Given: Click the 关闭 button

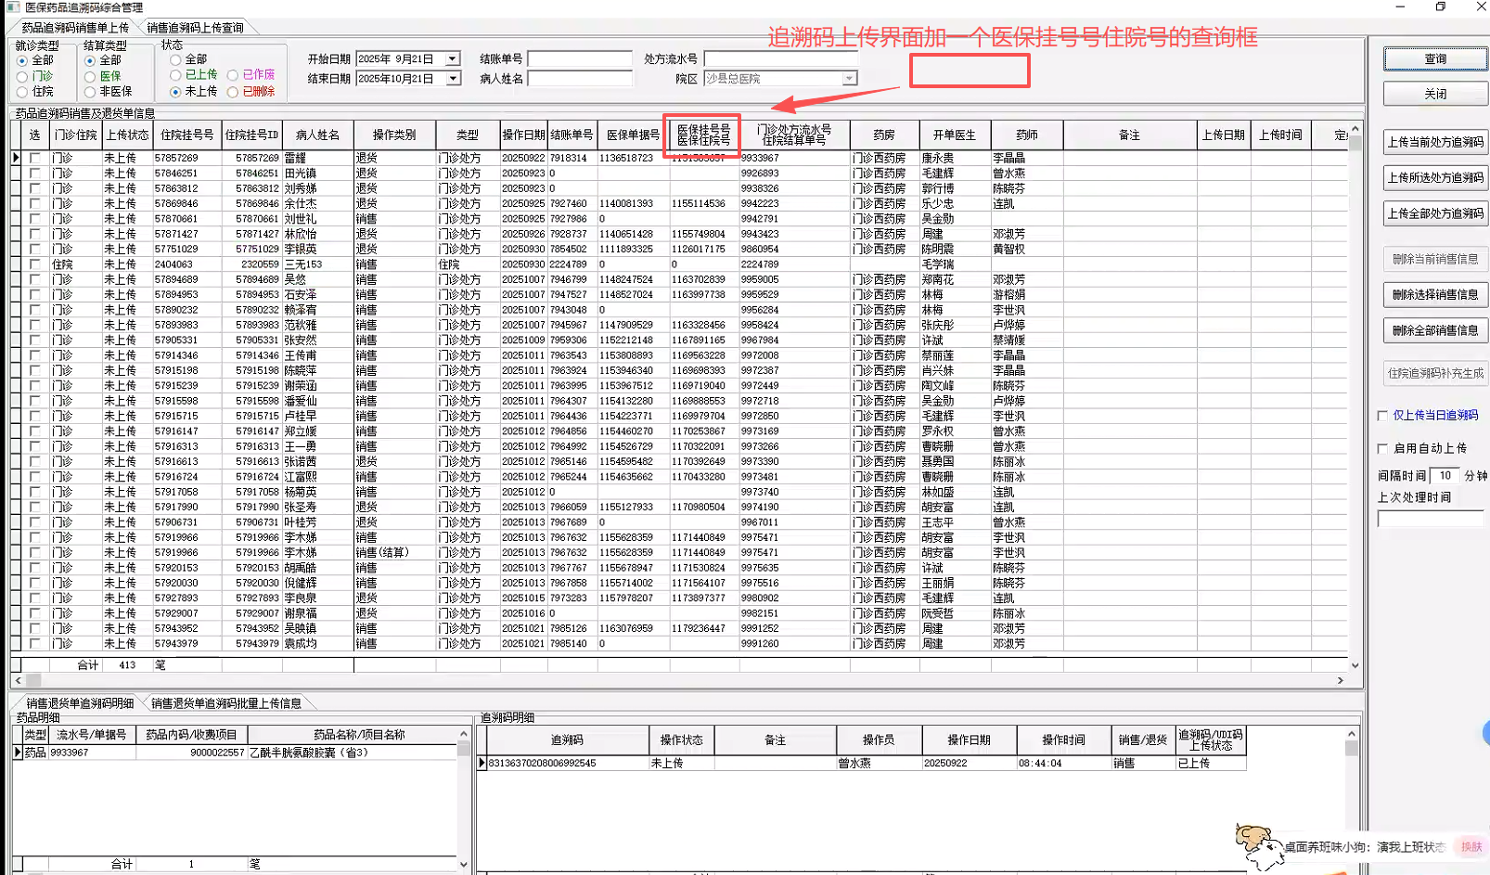Looking at the screenshot, I should (x=1435, y=94).
